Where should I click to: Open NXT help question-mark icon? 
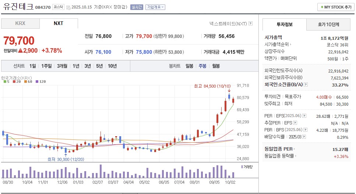coord(250,23)
